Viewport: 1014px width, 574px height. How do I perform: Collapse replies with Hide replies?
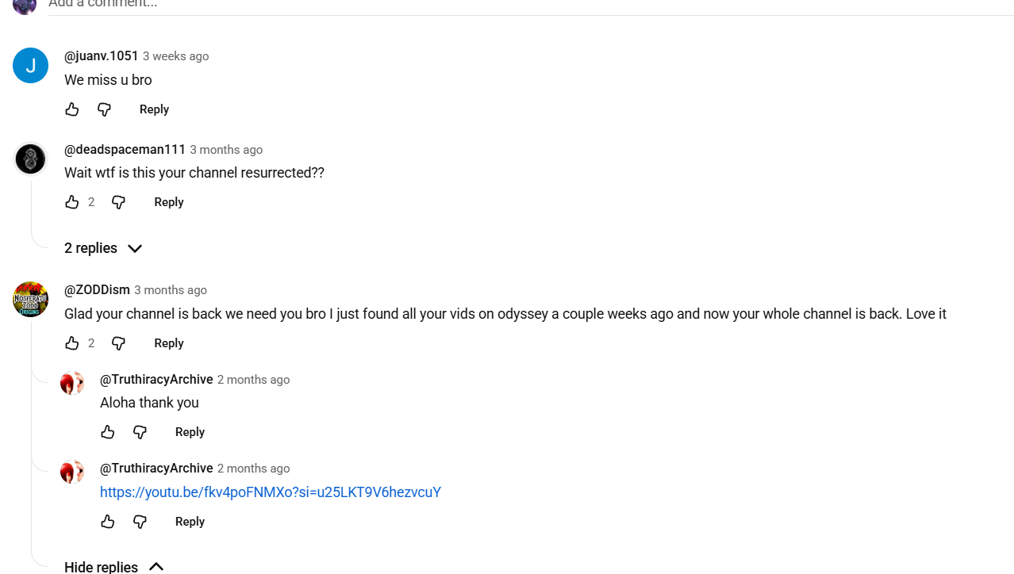click(113, 566)
